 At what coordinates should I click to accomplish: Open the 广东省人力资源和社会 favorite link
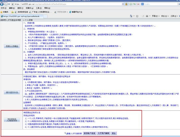pyautogui.click(x=41, y=12)
